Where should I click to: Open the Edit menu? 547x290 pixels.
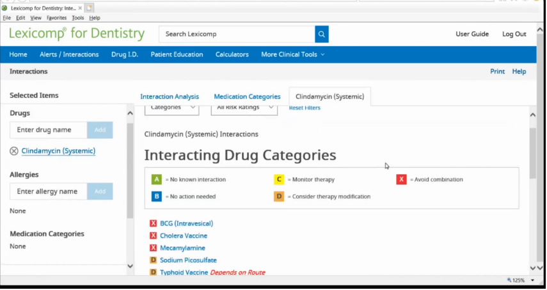(x=20, y=18)
